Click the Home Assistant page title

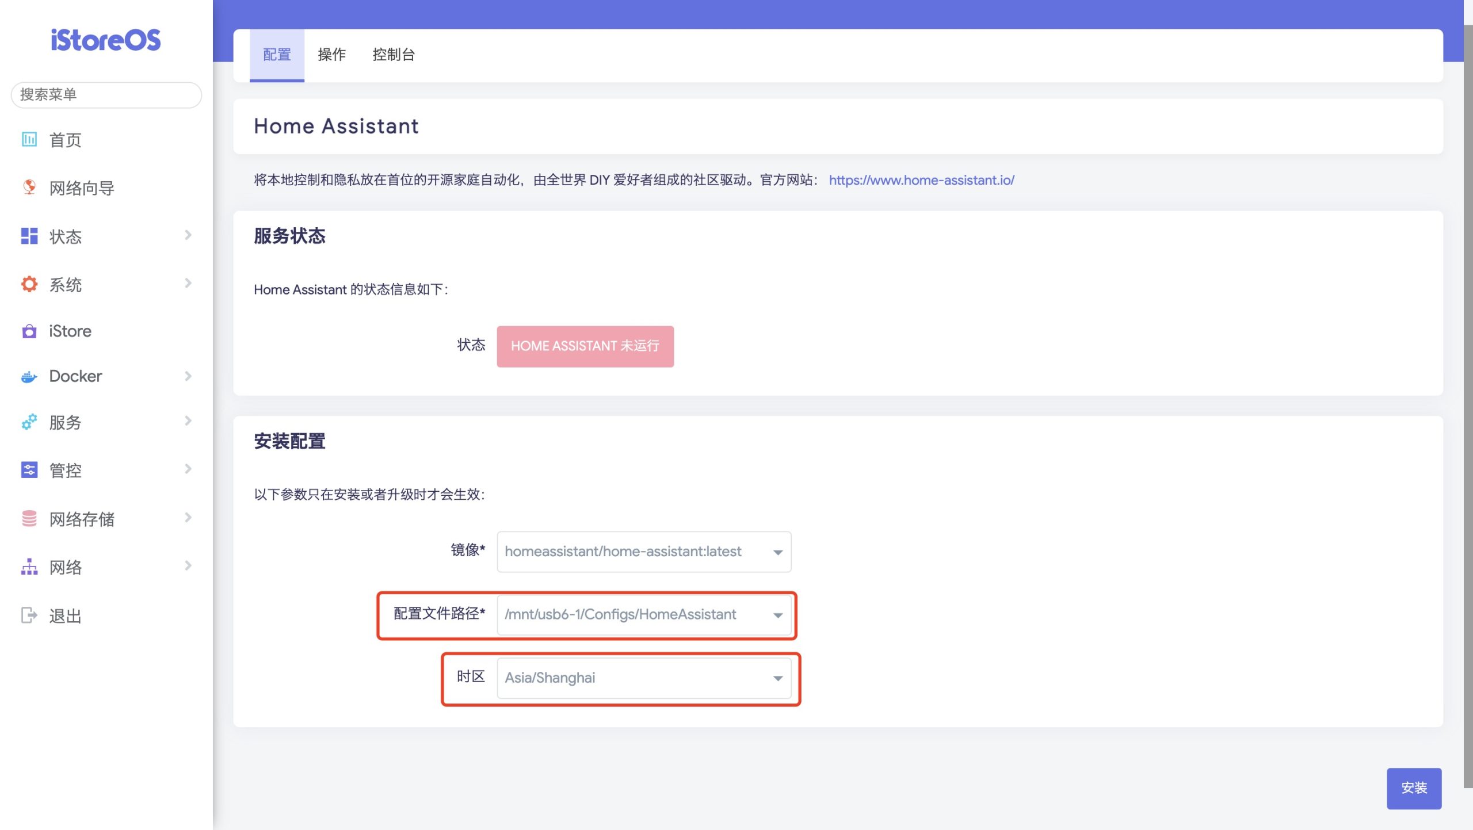coord(337,126)
